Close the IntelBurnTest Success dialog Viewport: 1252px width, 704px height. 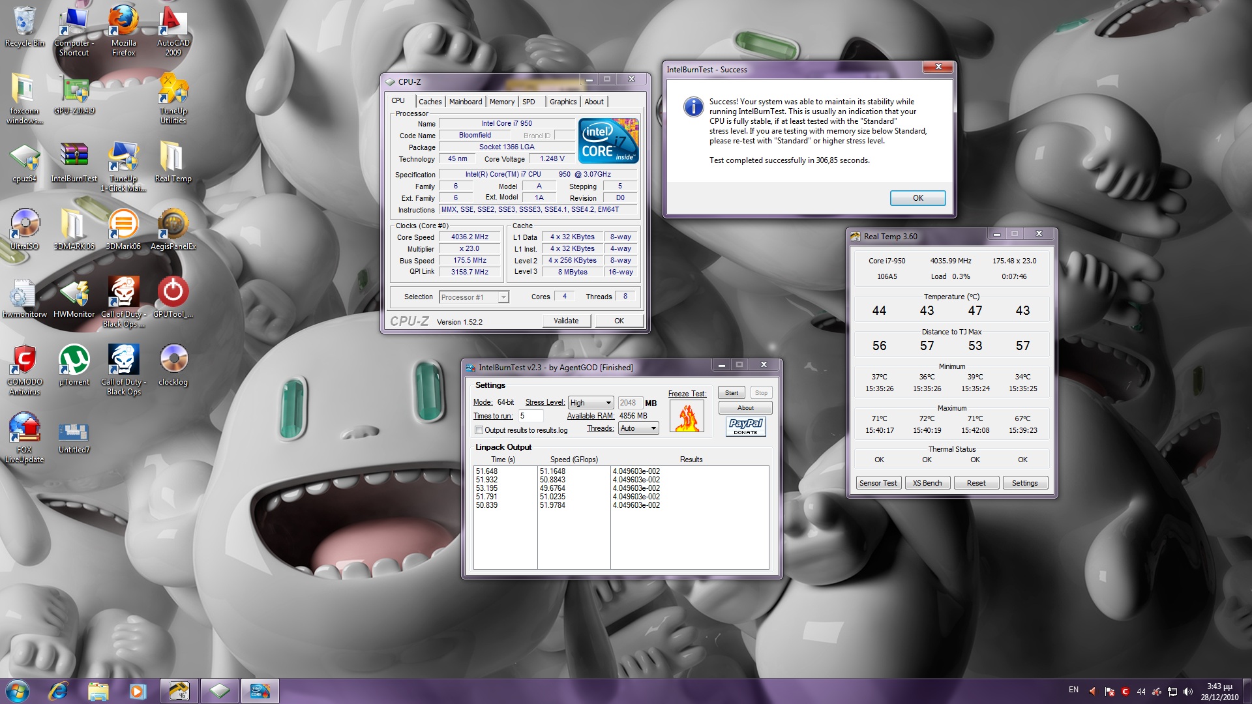click(938, 66)
